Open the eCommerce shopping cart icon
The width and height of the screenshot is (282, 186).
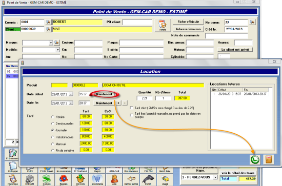97,180
